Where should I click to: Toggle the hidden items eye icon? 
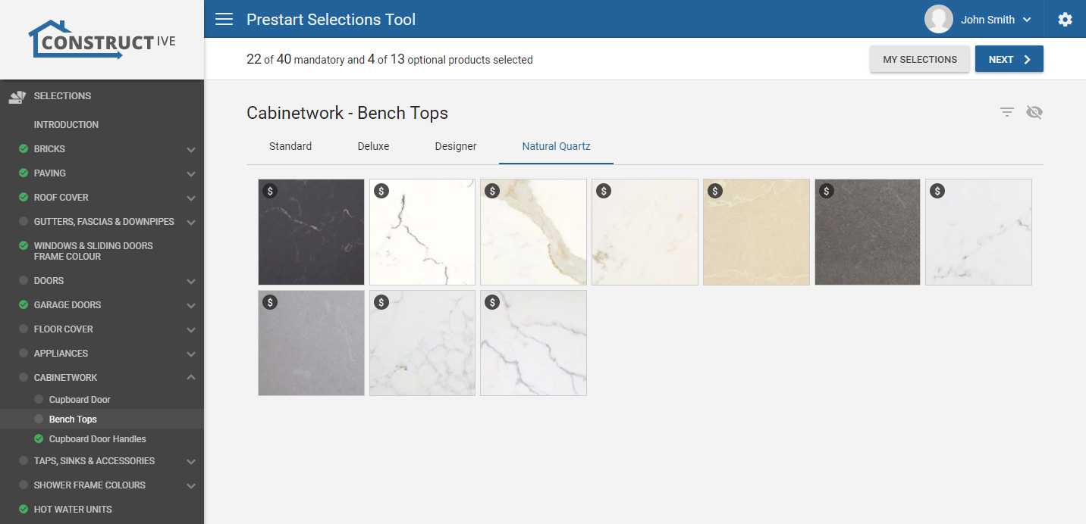point(1034,112)
